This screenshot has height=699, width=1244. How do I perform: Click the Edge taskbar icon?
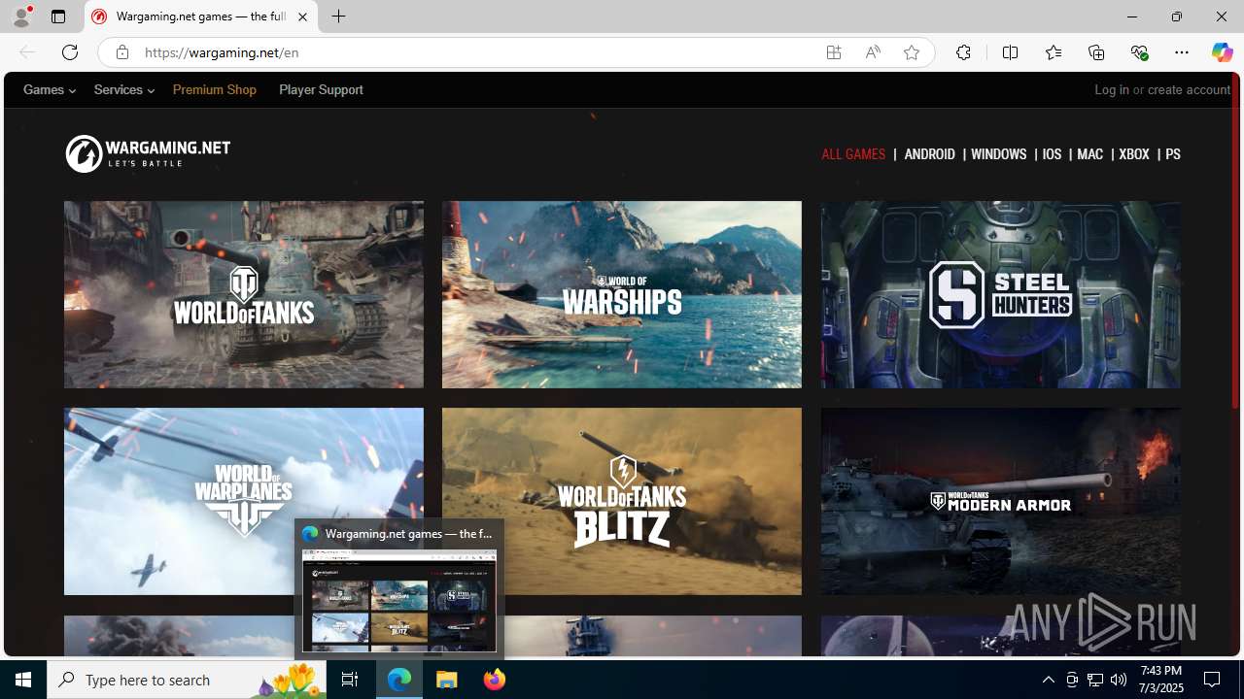click(399, 680)
